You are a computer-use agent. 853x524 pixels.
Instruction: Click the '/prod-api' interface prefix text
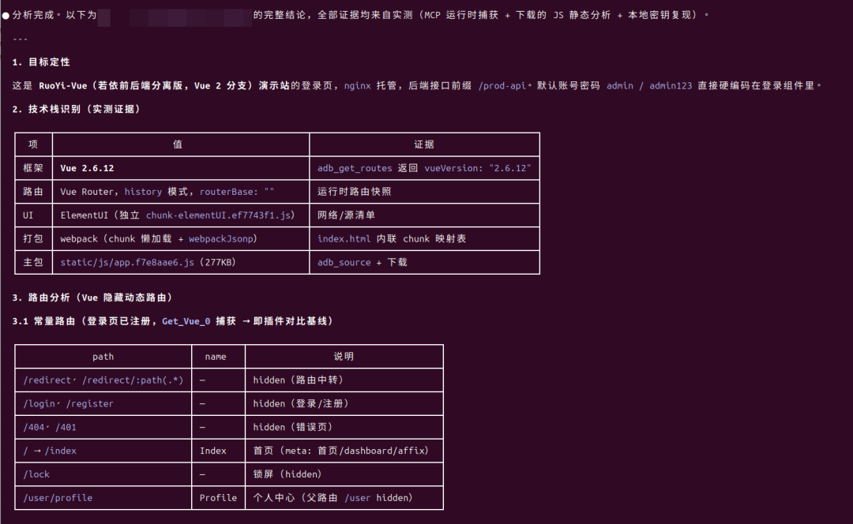click(x=502, y=85)
